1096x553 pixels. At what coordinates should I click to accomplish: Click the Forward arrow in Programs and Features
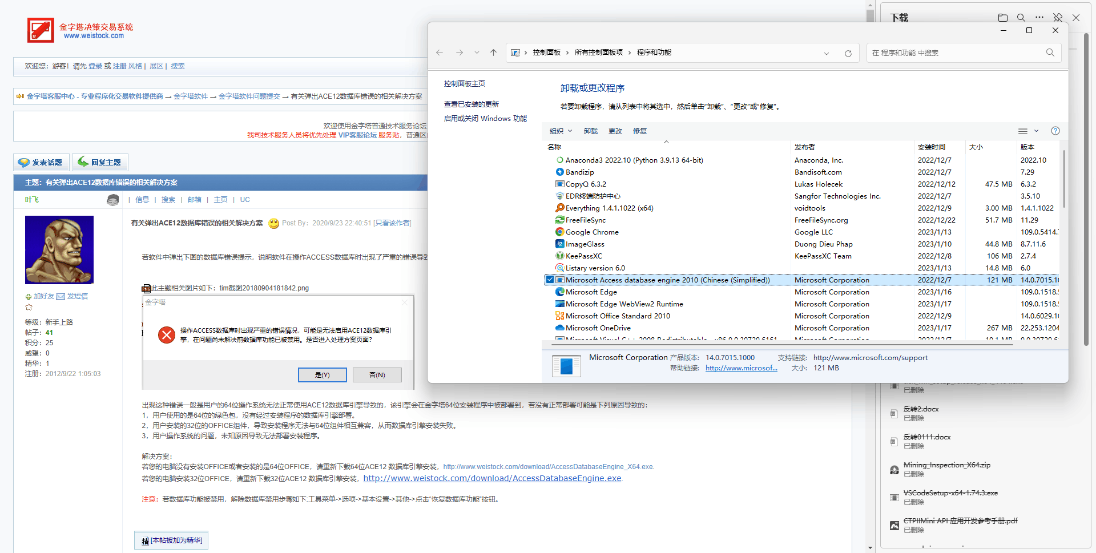[x=460, y=53]
